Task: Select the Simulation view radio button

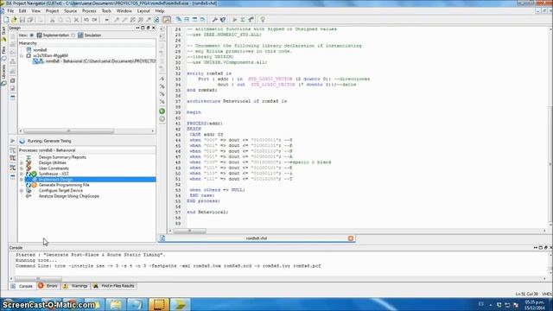Action: [73, 35]
